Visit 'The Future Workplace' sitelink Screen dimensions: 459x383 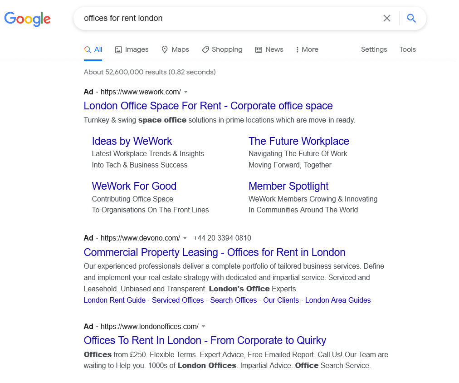tap(299, 141)
